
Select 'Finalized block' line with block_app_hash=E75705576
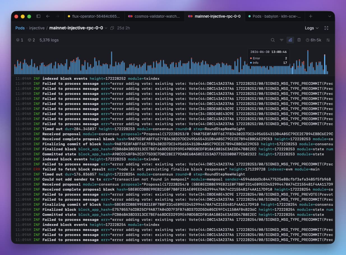(x=174, y=210)
